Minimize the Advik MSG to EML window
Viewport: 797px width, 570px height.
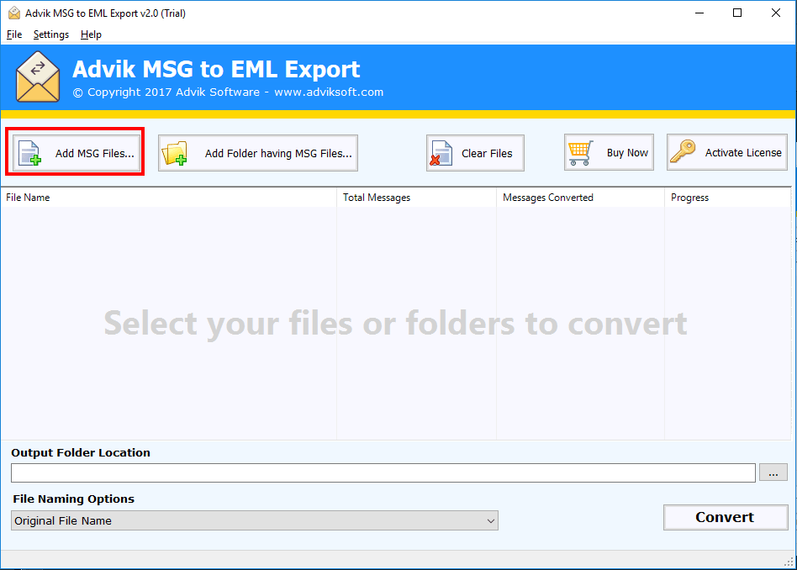pyautogui.click(x=699, y=13)
